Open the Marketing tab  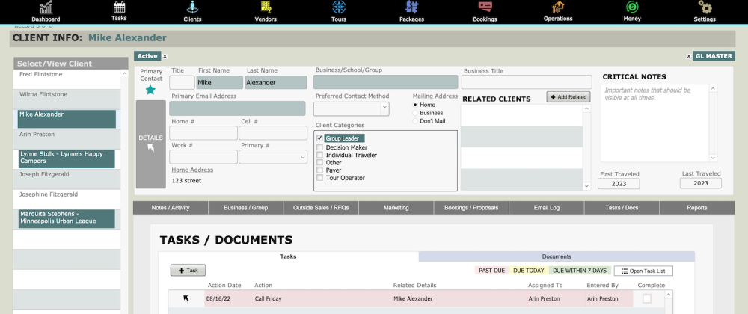396,208
